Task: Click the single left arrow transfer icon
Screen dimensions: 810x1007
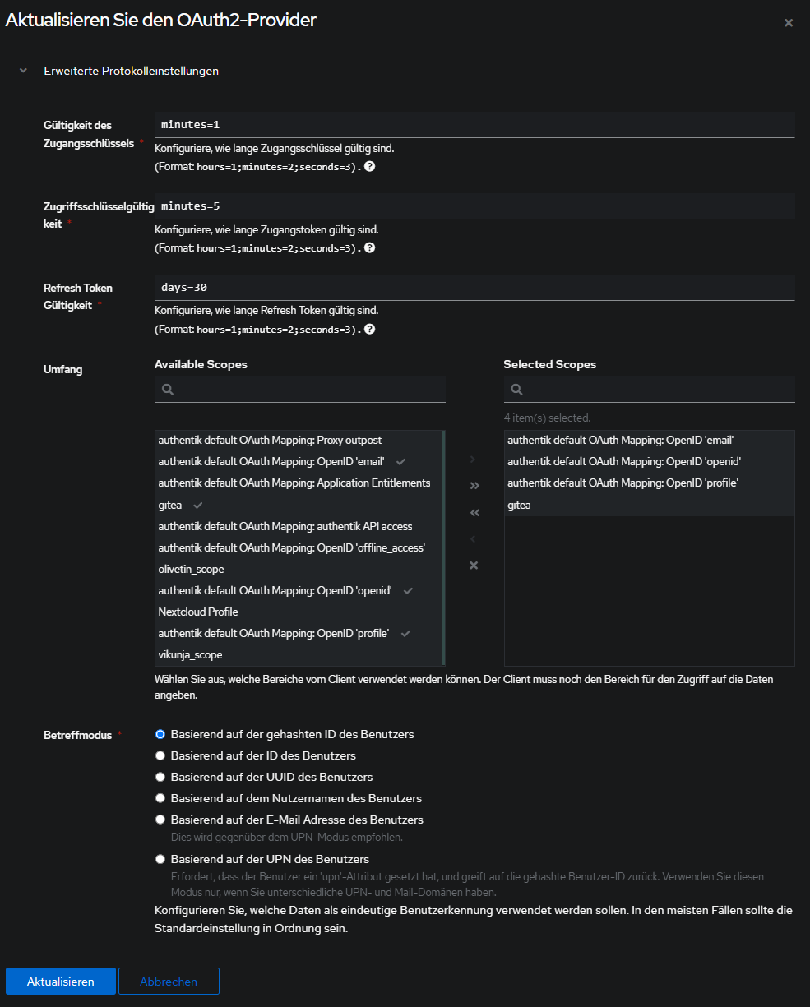Action: (x=474, y=539)
